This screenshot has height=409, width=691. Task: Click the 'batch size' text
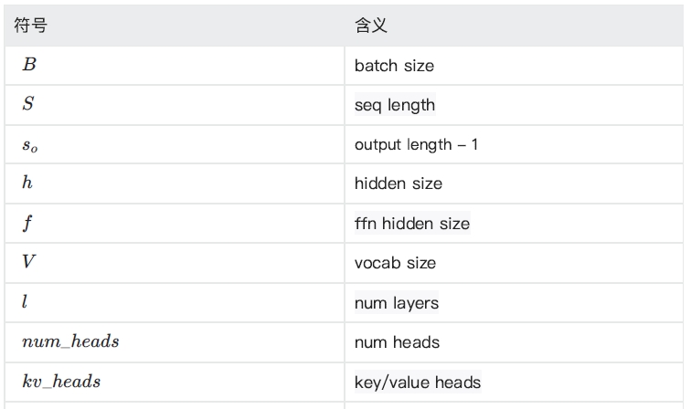(x=394, y=66)
